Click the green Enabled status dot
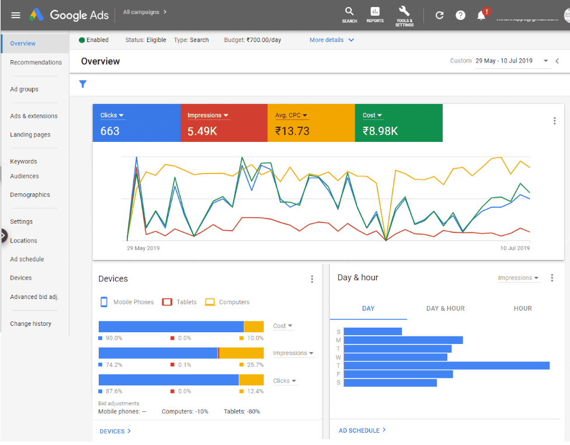Viewport: 570px width, 445px height. (82, 40)
